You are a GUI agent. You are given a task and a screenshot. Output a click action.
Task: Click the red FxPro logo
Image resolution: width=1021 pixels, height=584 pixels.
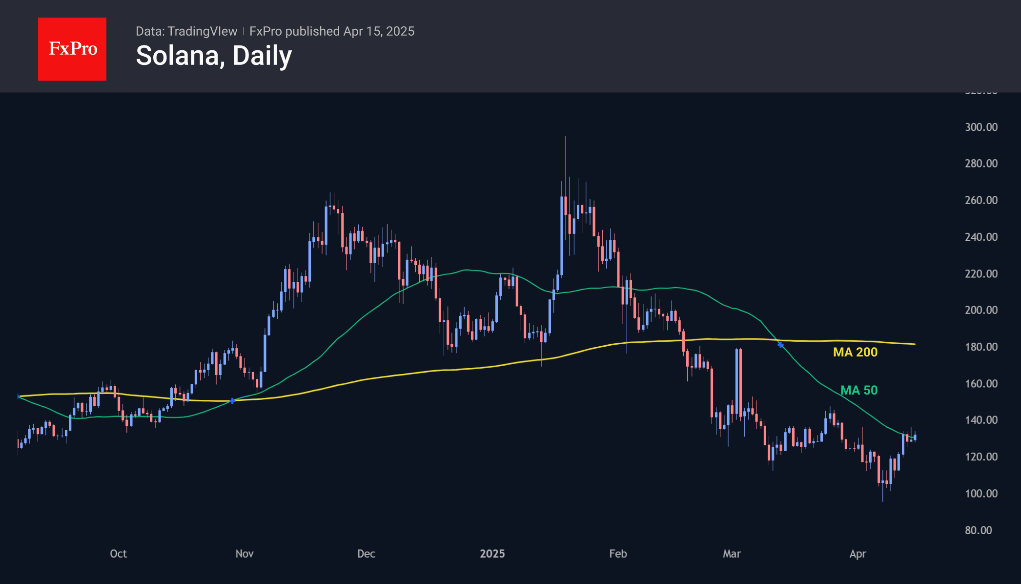(72, 49)
